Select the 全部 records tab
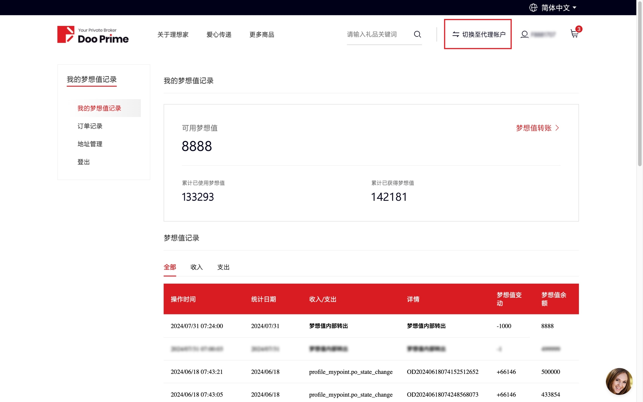 click(x=170, y=267)
